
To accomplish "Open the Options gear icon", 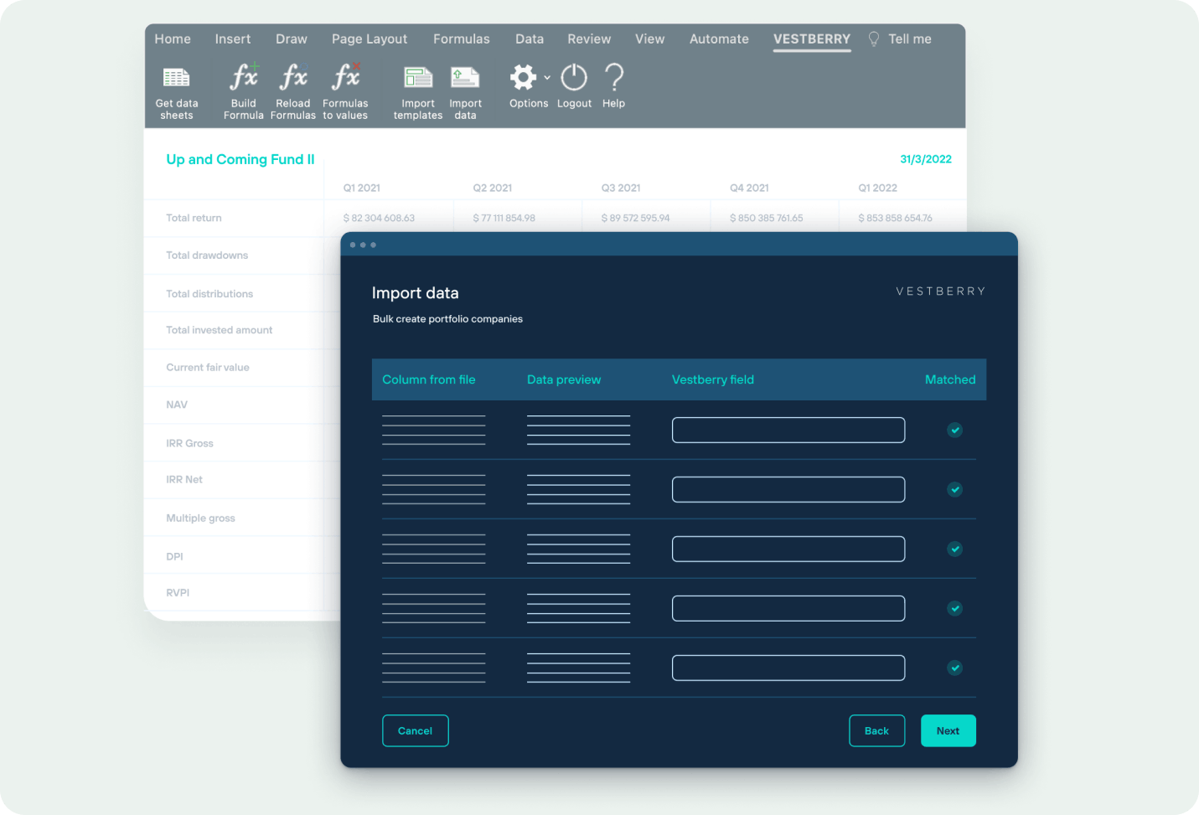I will pyautogui.click(x=524, y=77).
